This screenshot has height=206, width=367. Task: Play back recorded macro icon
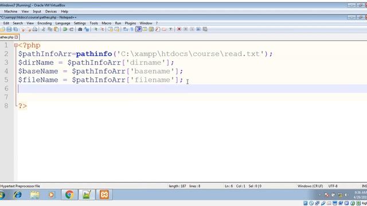192,29
